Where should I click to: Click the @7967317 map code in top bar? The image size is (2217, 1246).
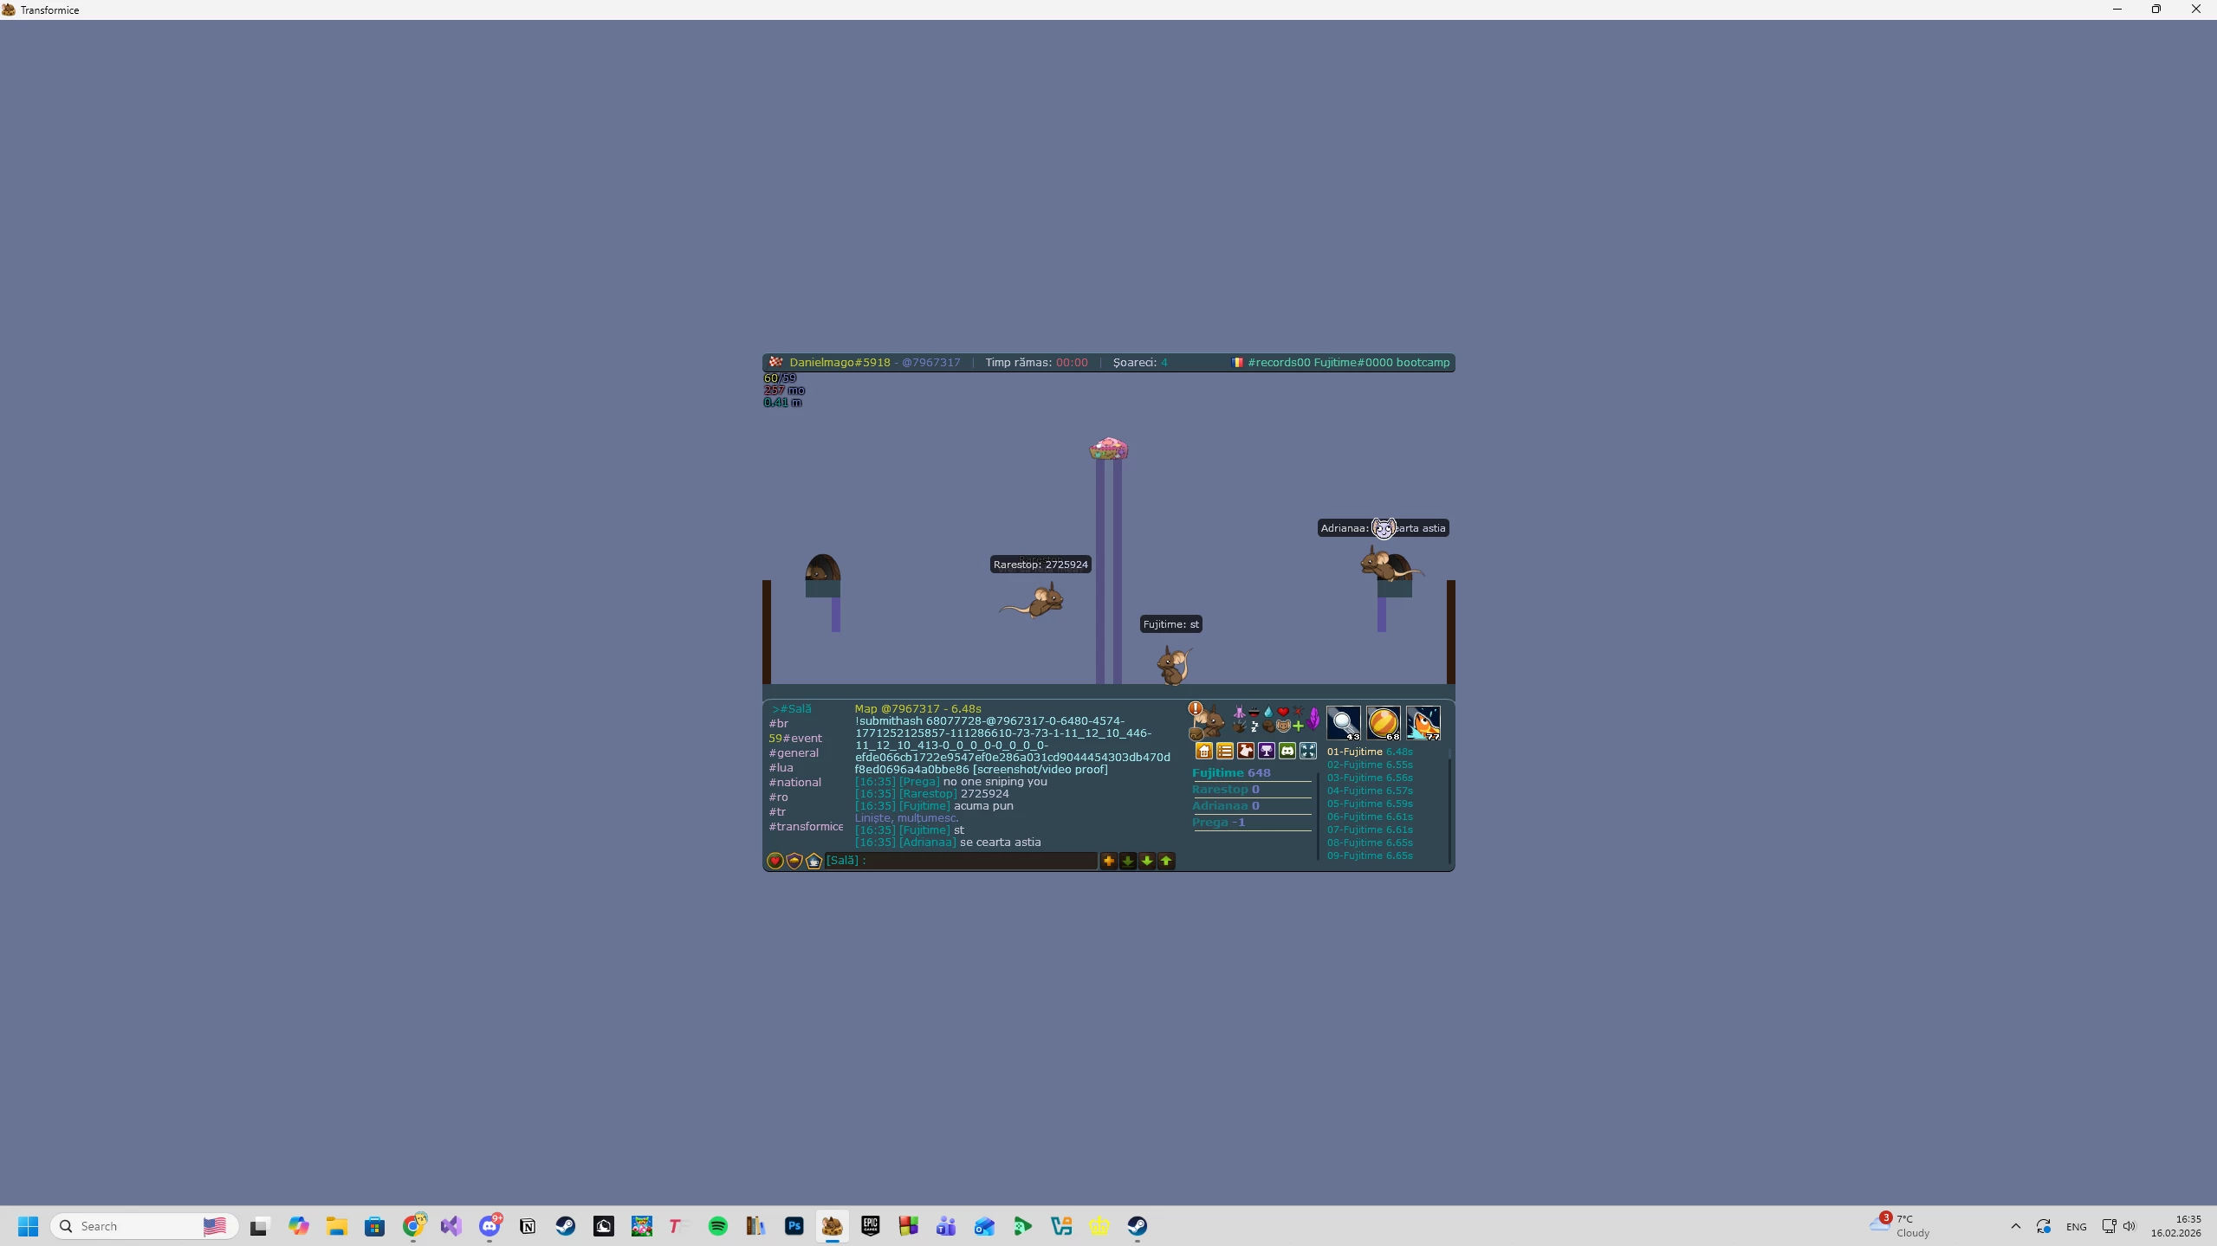[931, 363]
